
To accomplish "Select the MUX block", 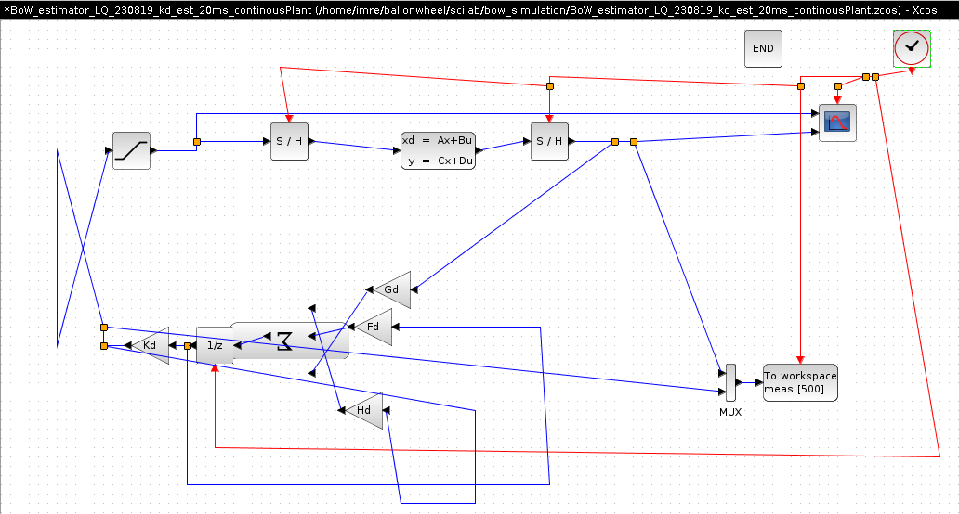I will [730, 383].
